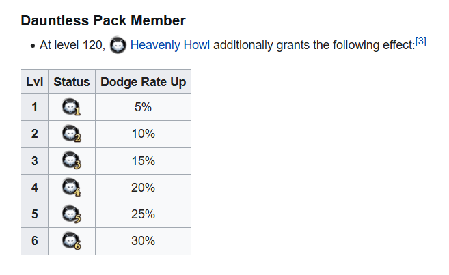
Task: Select the 20% dodge rate cell
Action: (144, 188)
